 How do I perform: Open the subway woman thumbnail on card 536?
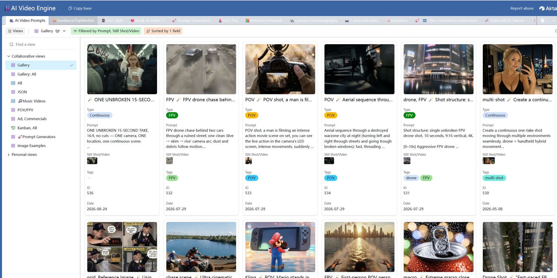point(122,69)
